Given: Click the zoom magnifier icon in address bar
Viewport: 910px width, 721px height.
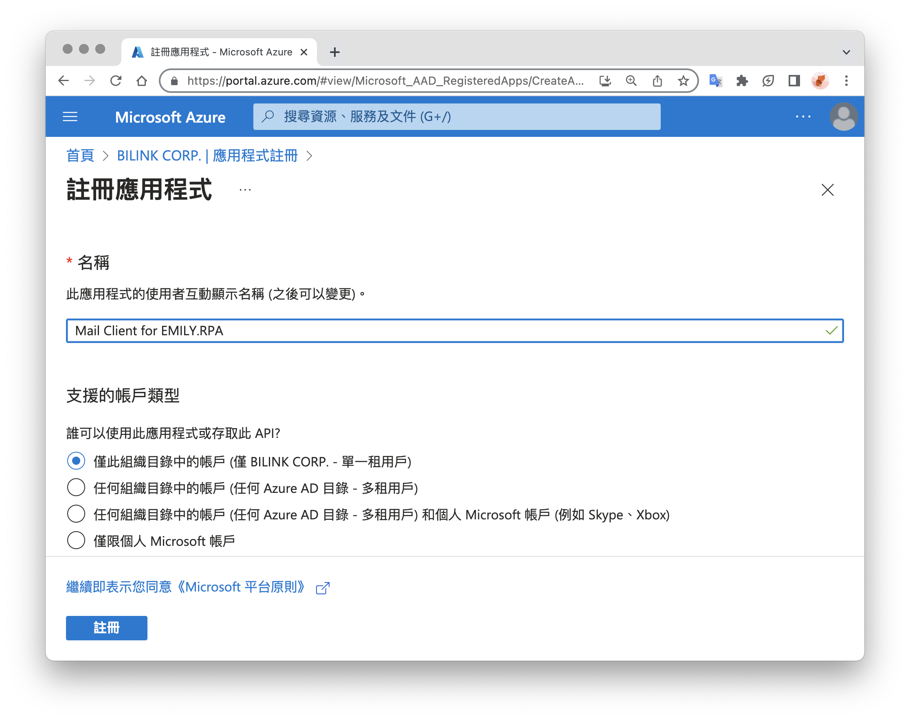Looking at the screenshot, I should click(631, 81).
